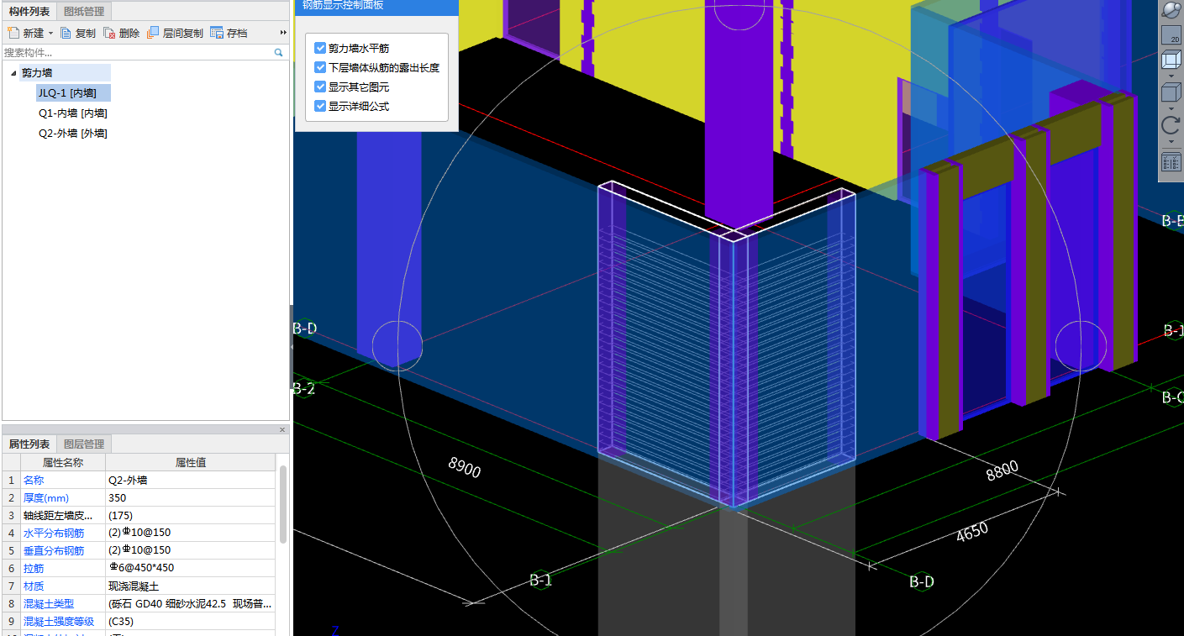Viewport: 1184px width, 636px height.
Task: Click the 水平分布钢筋 property name link
Action: point(54,534)
